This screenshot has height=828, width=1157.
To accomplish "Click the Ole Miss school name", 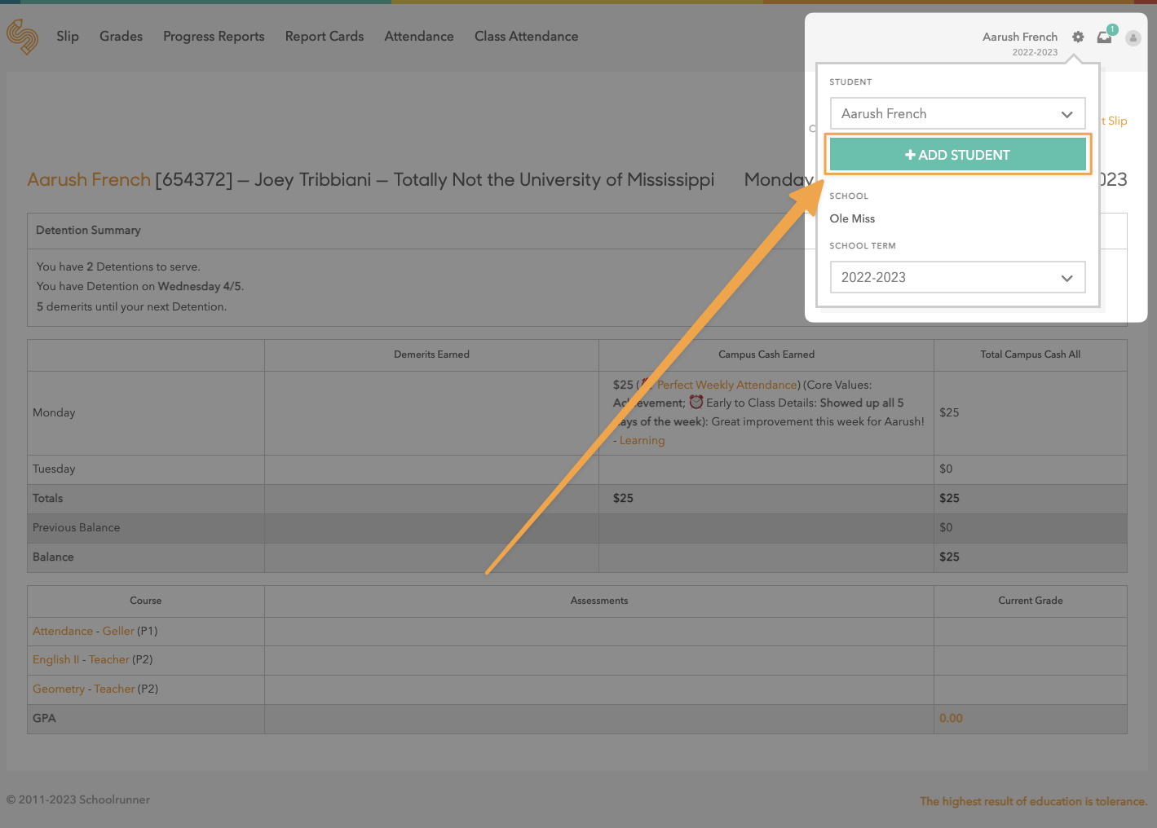I will click(852, 218).
